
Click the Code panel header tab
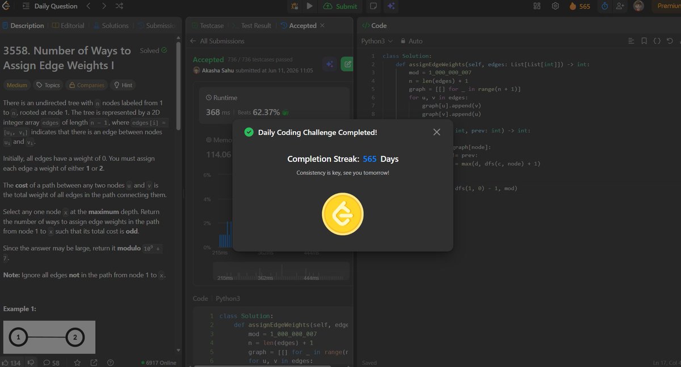[x=375, y=25]
